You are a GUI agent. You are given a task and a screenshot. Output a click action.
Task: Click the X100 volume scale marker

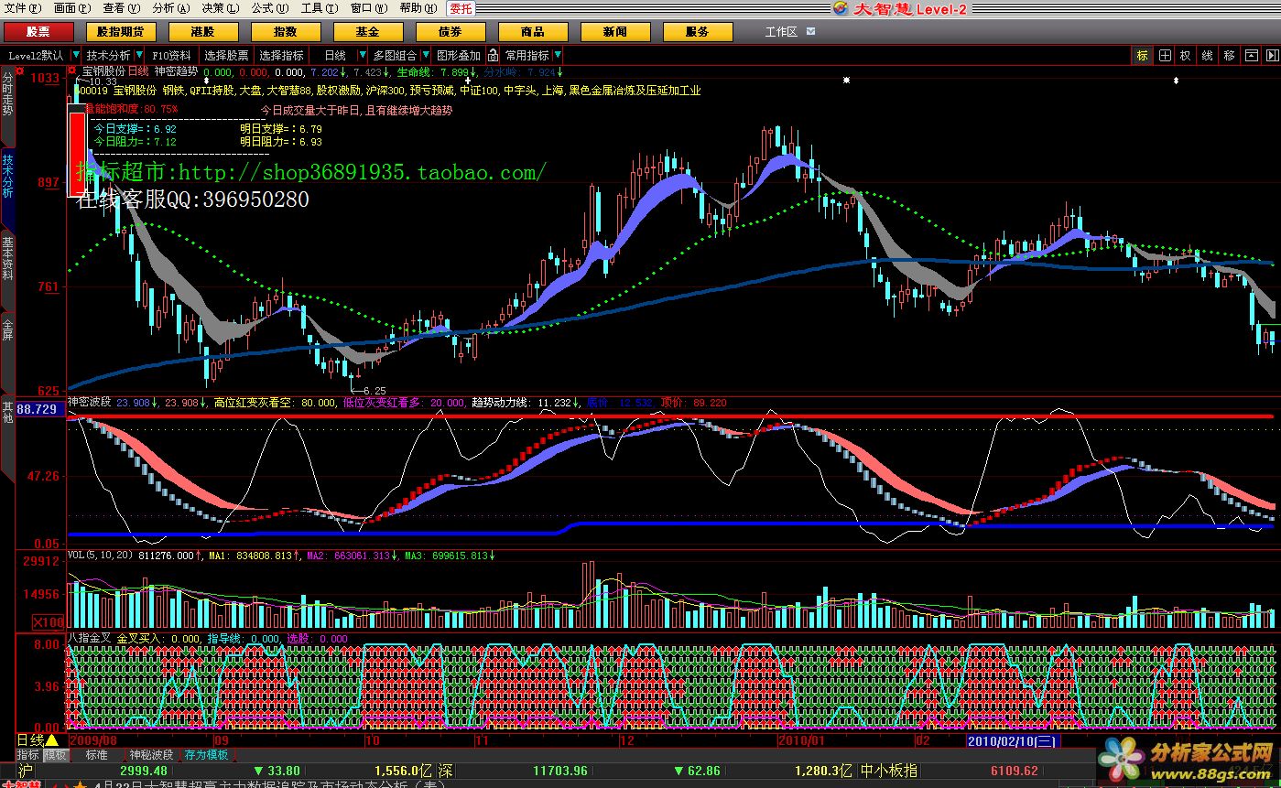click(x=49, y=622)
